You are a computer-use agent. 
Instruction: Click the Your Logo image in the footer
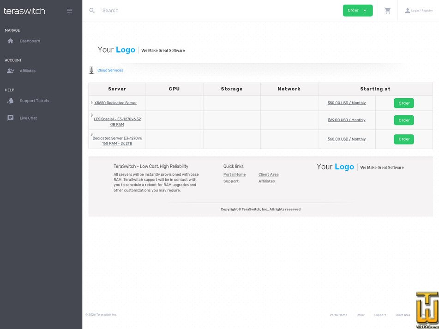pos(360,167)
